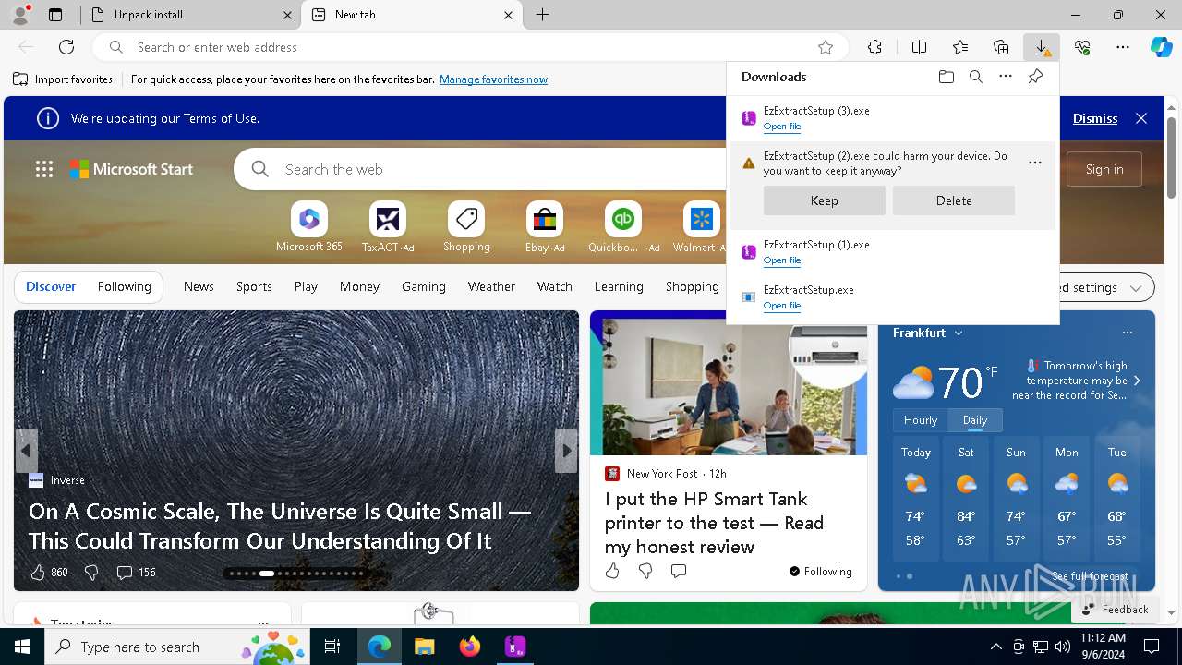This screenshot has width=1182, height=665.
Task: Open the Weather category
Action: [x=491, y=286]
